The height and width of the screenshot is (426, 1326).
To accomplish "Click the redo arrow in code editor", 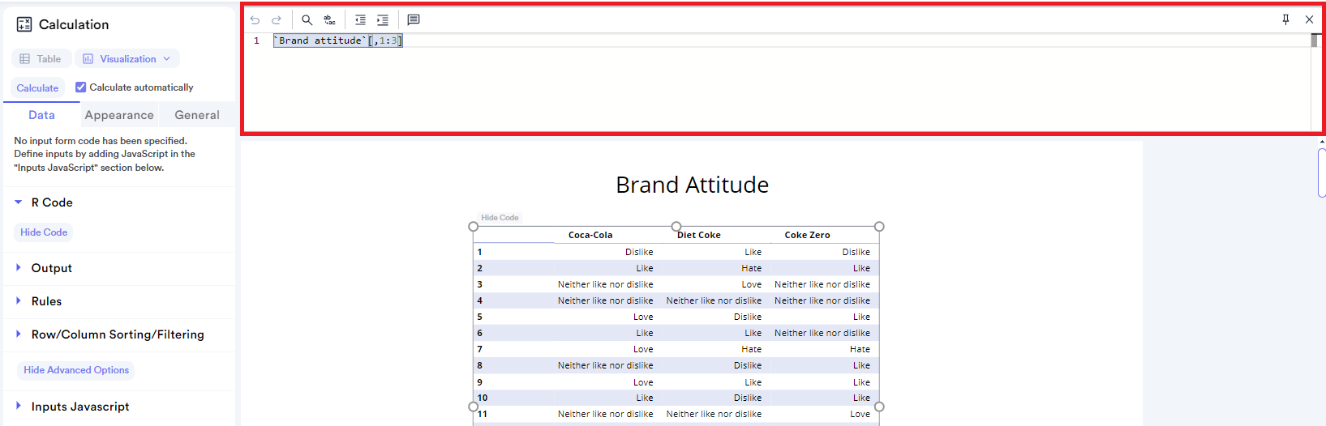I will (x=277, y=20).
